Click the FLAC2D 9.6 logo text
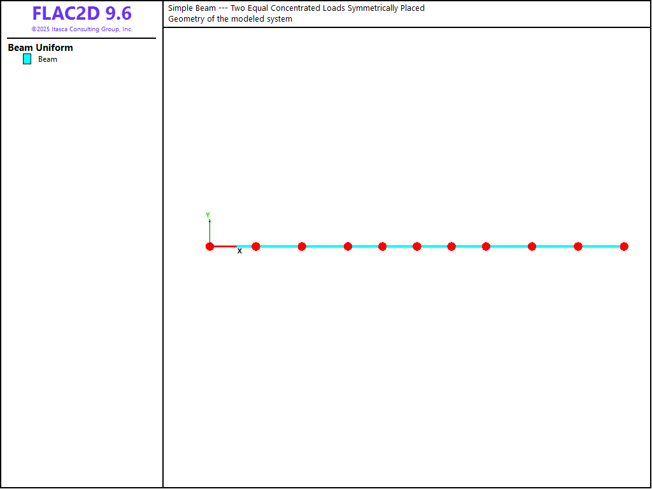The width and height of the screenshot is (652, 489). 81,13
